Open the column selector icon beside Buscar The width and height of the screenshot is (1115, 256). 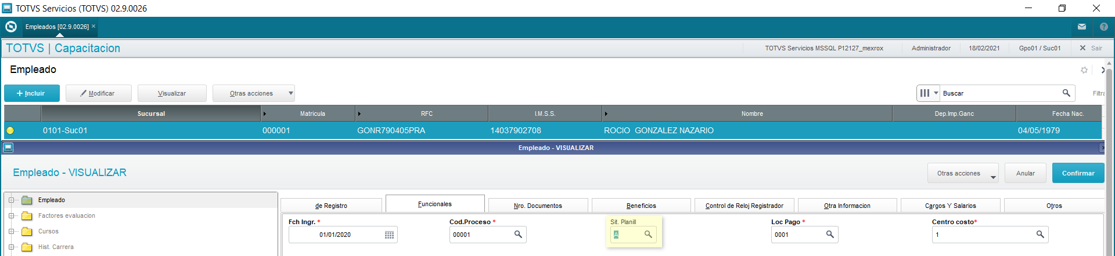[929, 93]
